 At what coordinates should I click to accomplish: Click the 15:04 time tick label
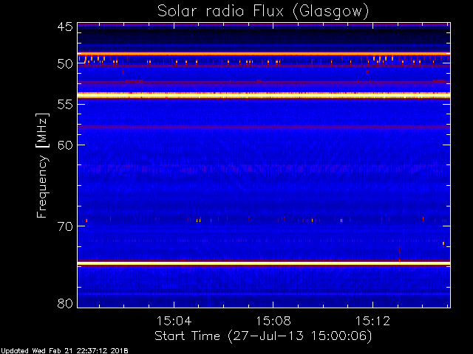[174, 321]
